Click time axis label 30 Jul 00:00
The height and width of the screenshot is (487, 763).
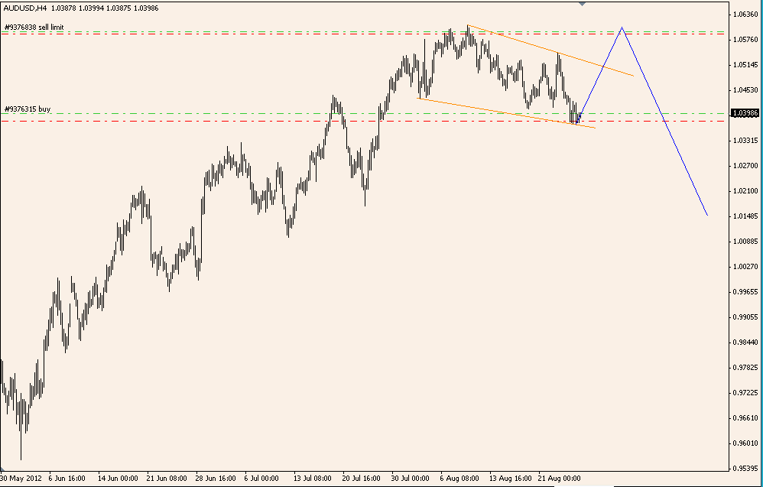[411, 479]
